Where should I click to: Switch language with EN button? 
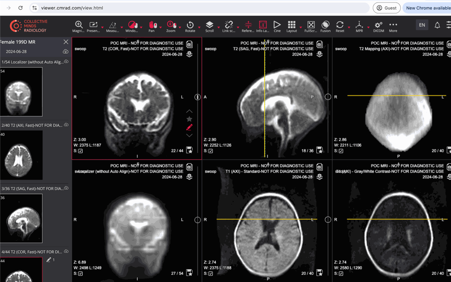422,25
